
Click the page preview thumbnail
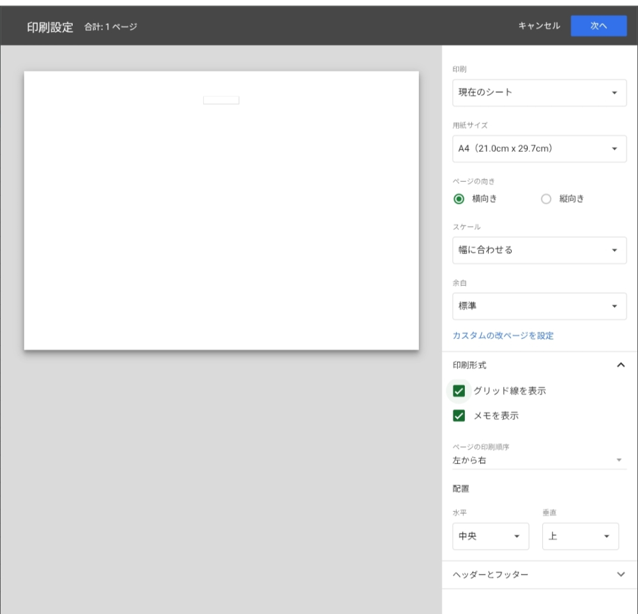221,223
